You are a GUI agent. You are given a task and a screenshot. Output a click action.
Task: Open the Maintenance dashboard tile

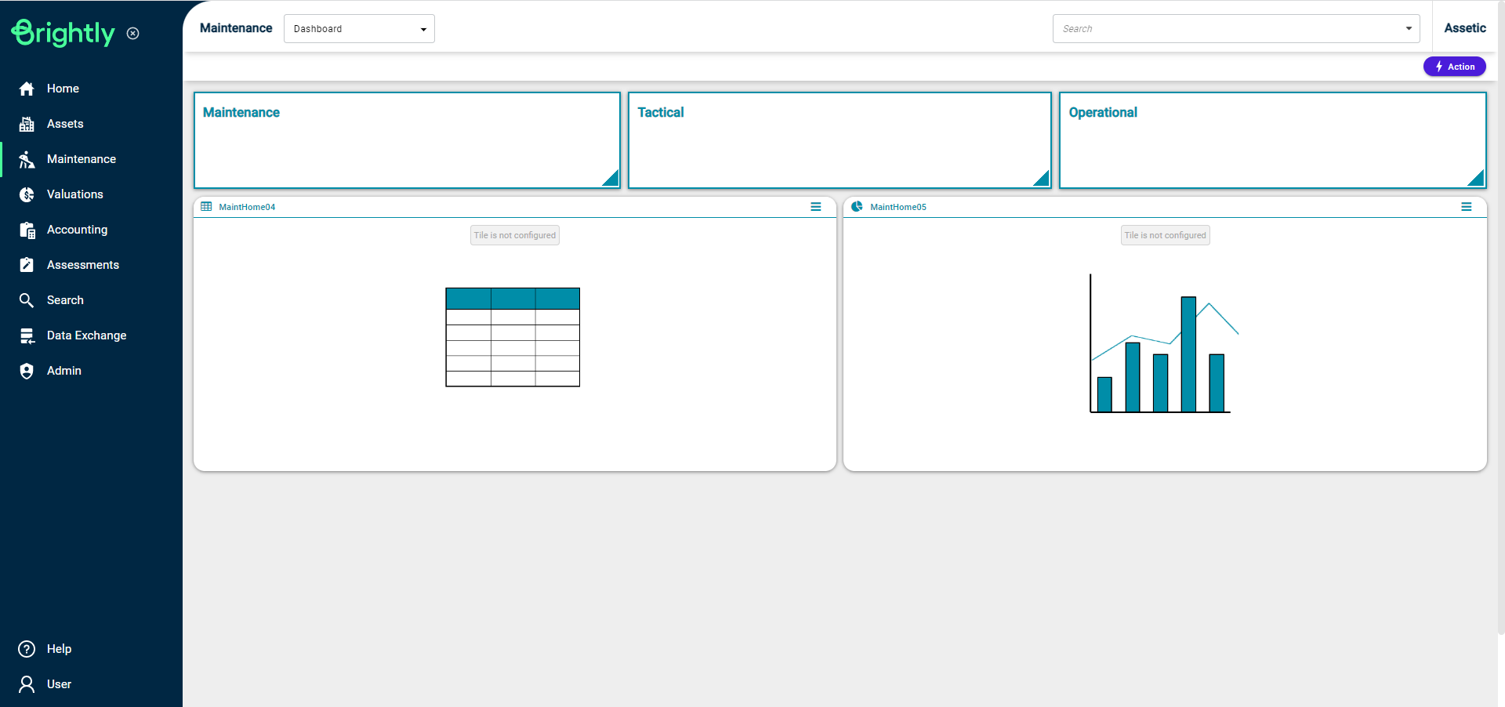tap(407, 140)
